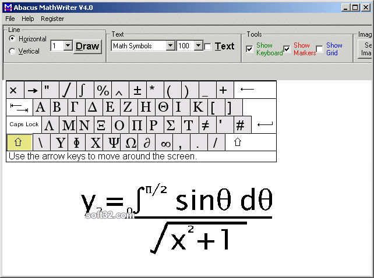This screenshot has width=374, height=278.
Task: Open the File menu
Action: [10, 19]
